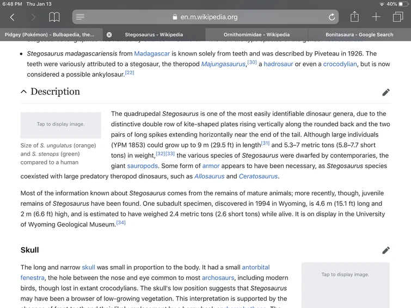Follow the fenestra link text

33,278
